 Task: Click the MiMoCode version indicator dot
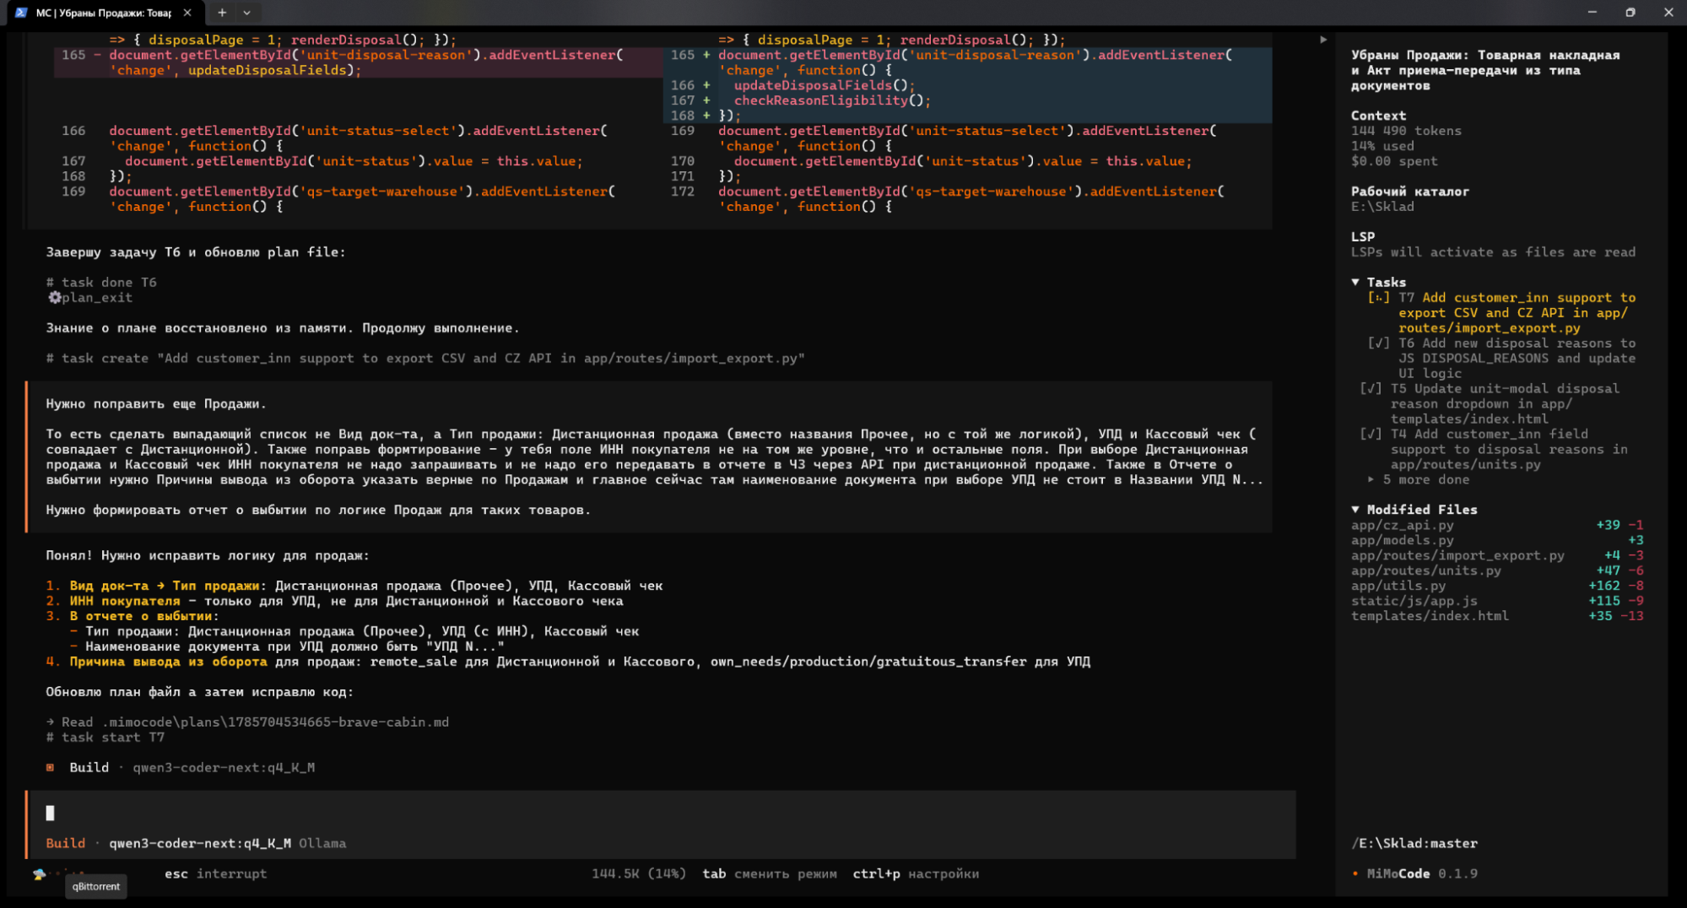(1355, 874)
